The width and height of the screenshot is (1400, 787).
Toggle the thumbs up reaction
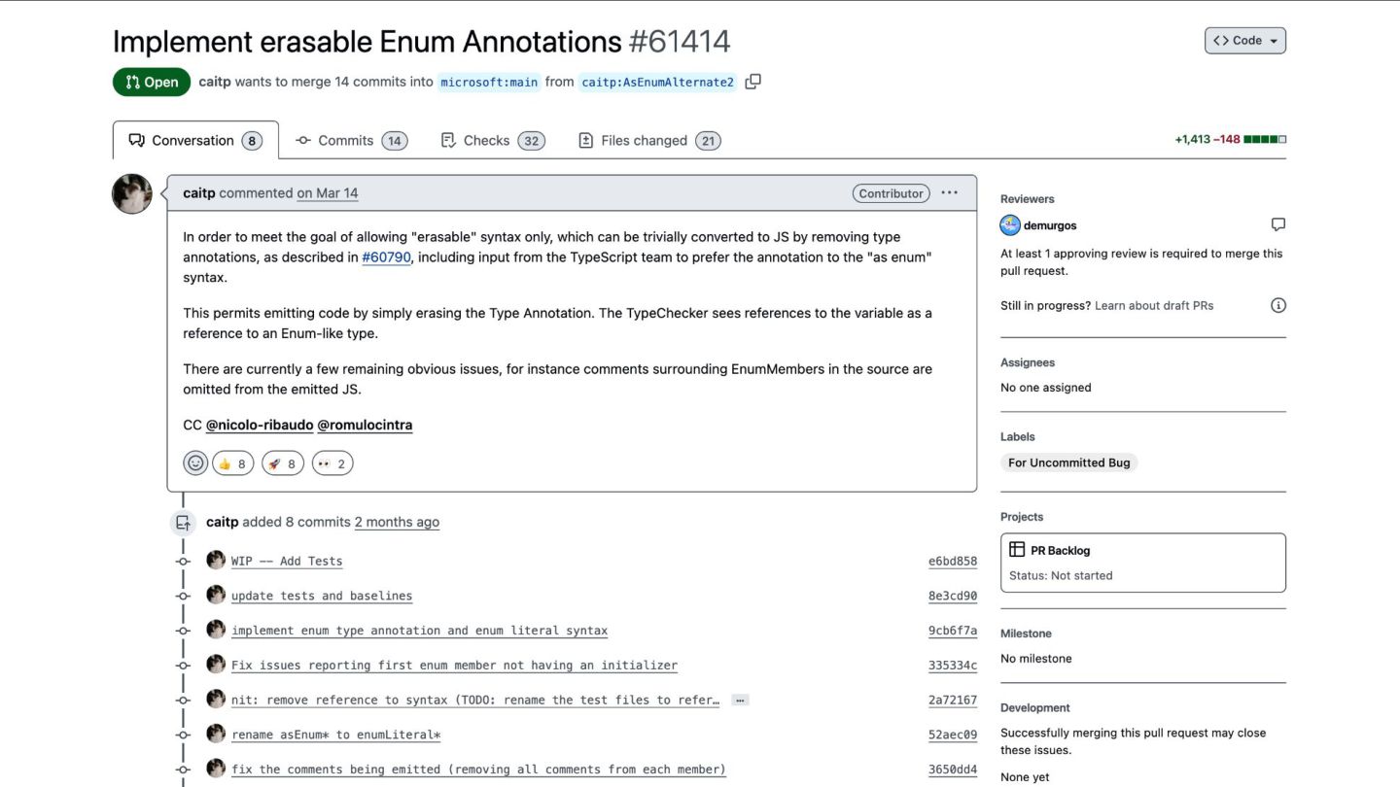[232, 463]
